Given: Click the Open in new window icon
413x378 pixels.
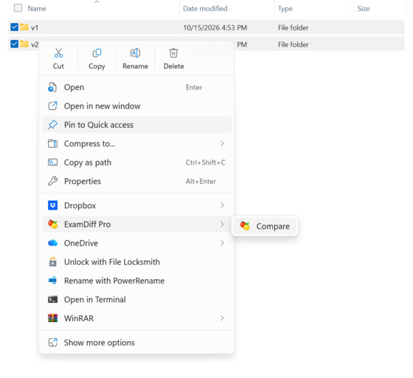Looking at the screenshot, I should point(52,106).
